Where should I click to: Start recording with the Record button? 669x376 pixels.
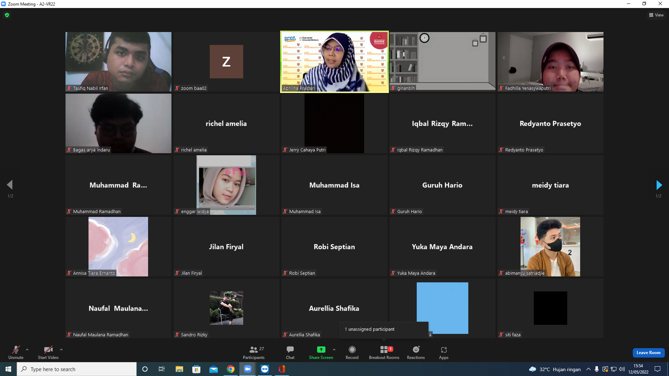click(x=352, y=352)
